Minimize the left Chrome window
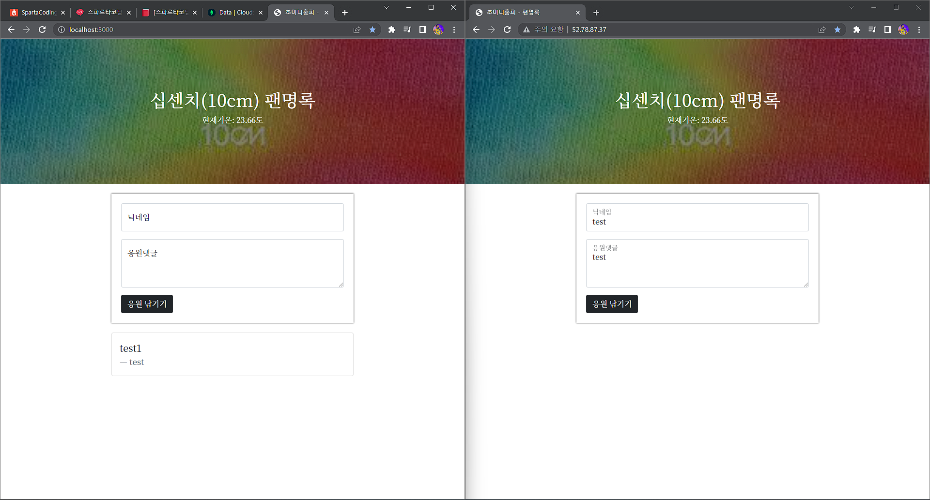Screen dimensions: 930x500 [x=409, y=7]
